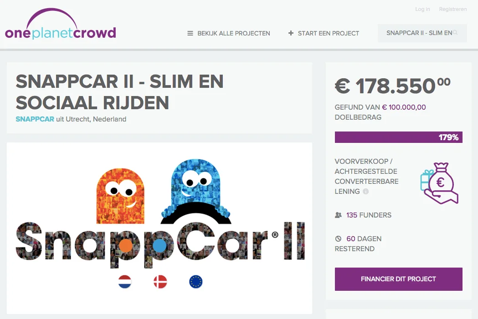Click the SnappCar II project image
478x319 pixels.
(x=159, y=228)
